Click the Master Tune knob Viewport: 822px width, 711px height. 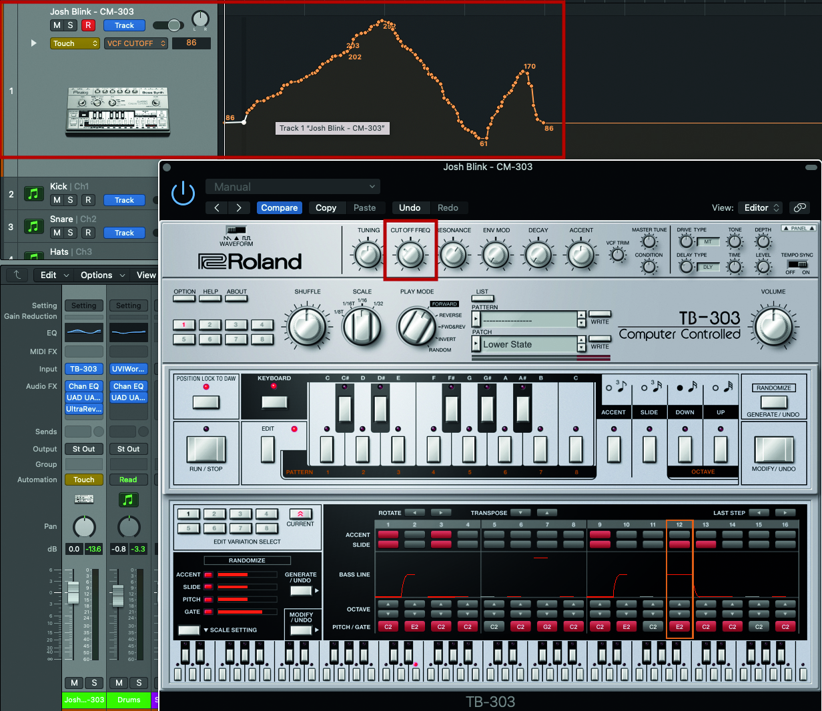tap(649, 242)
